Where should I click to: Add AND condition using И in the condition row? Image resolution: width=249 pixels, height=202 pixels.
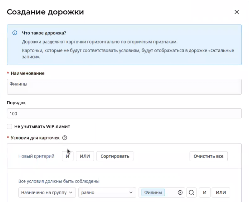[x=205, y=192]
